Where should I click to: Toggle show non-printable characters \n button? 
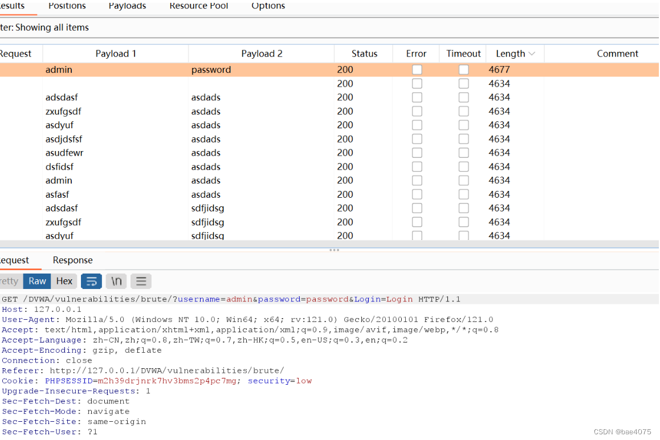[116, 281]
